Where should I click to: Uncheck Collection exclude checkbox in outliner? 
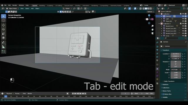coord(181,14)
